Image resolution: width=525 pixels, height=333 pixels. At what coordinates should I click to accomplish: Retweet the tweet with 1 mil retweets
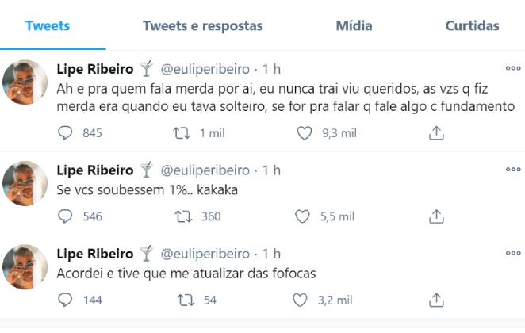(183, 133)
